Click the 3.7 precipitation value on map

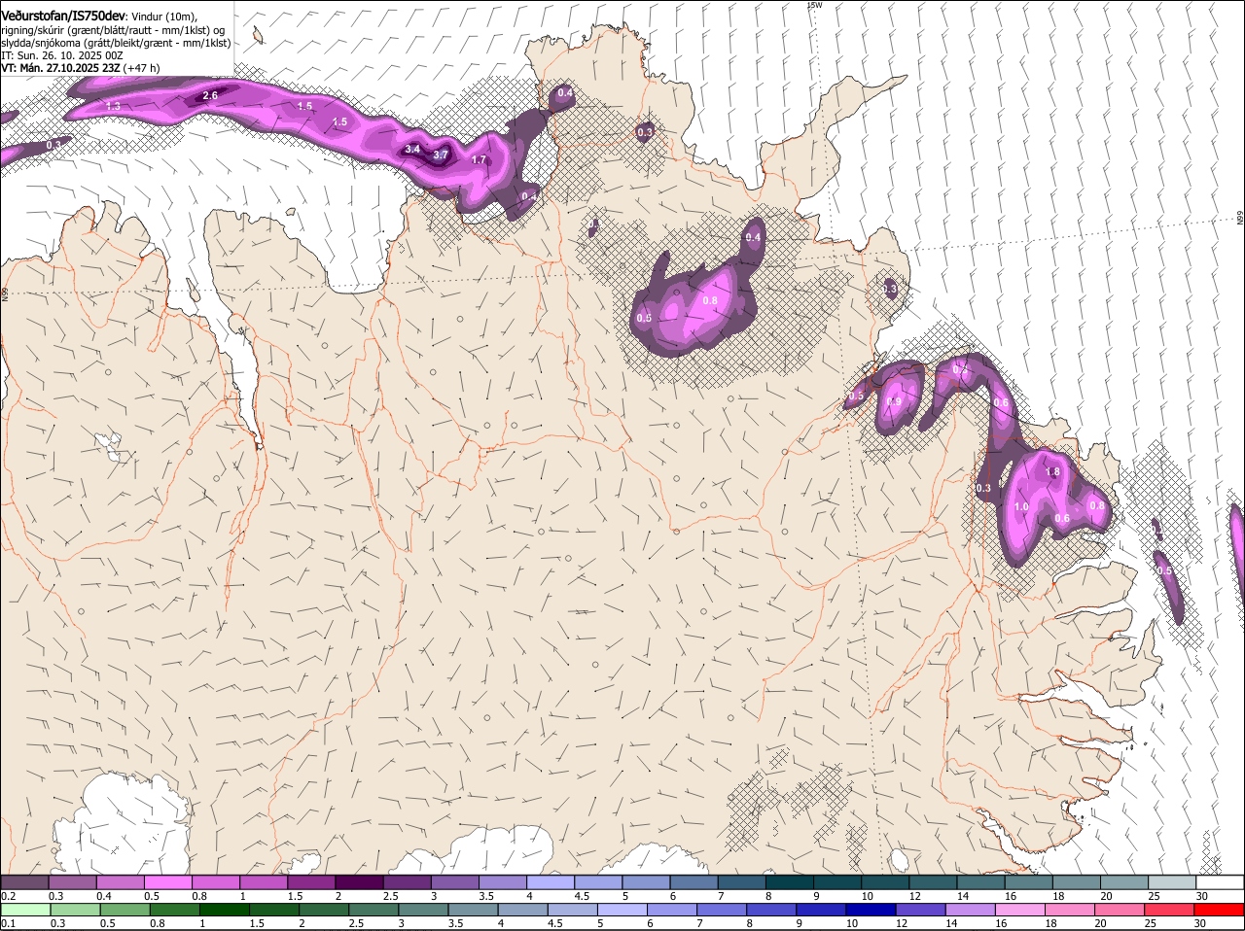(441, 155)
